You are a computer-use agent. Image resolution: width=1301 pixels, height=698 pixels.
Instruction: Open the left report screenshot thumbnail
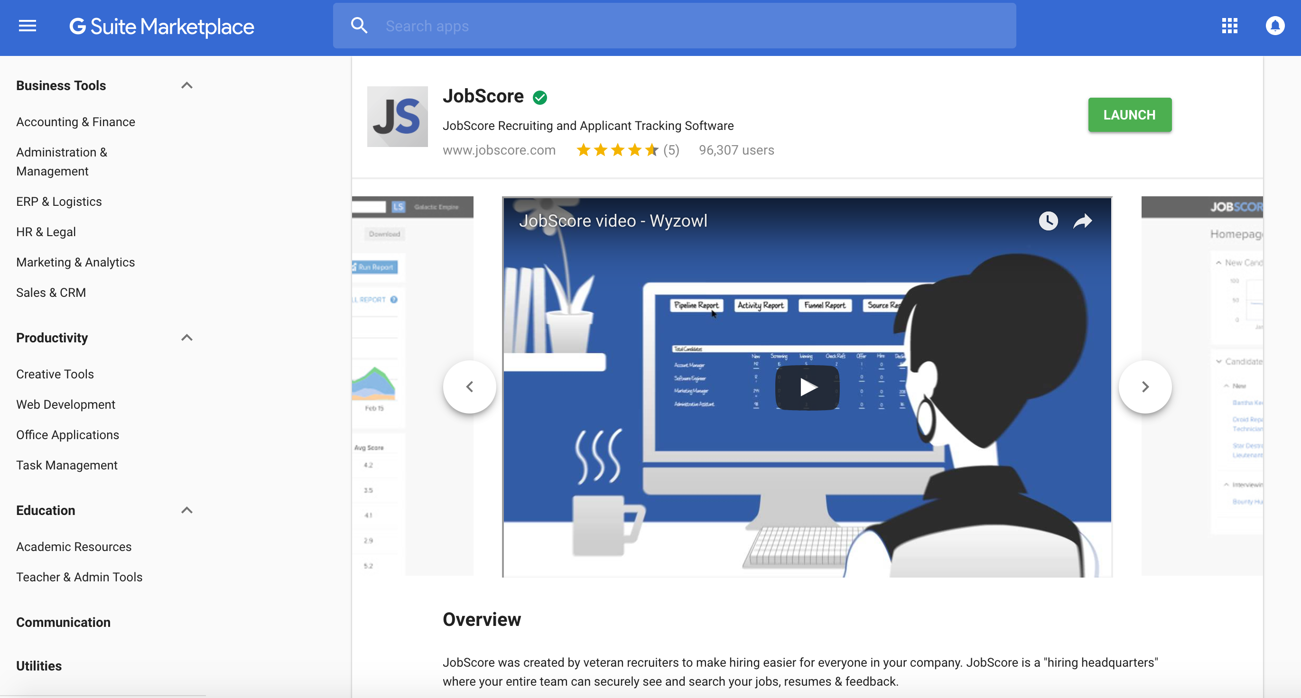[413, 386]
